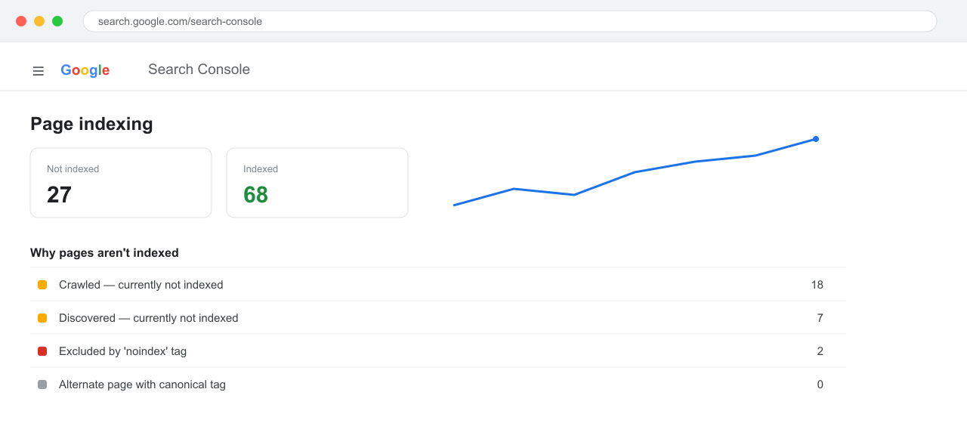The width and height of the screenshot is (967, 423).
Task: Maximize the window with the green button
Action: [57, 21]
